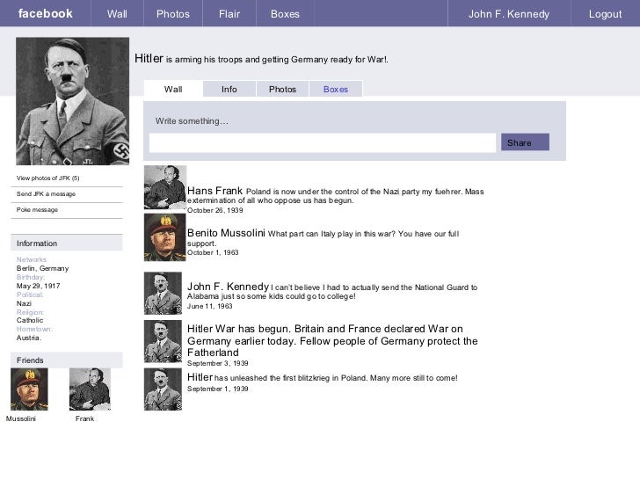This screenshot has height=480, width=640.
Task: Click the status text 'is arming his troops'
Action: click(206, 60)
